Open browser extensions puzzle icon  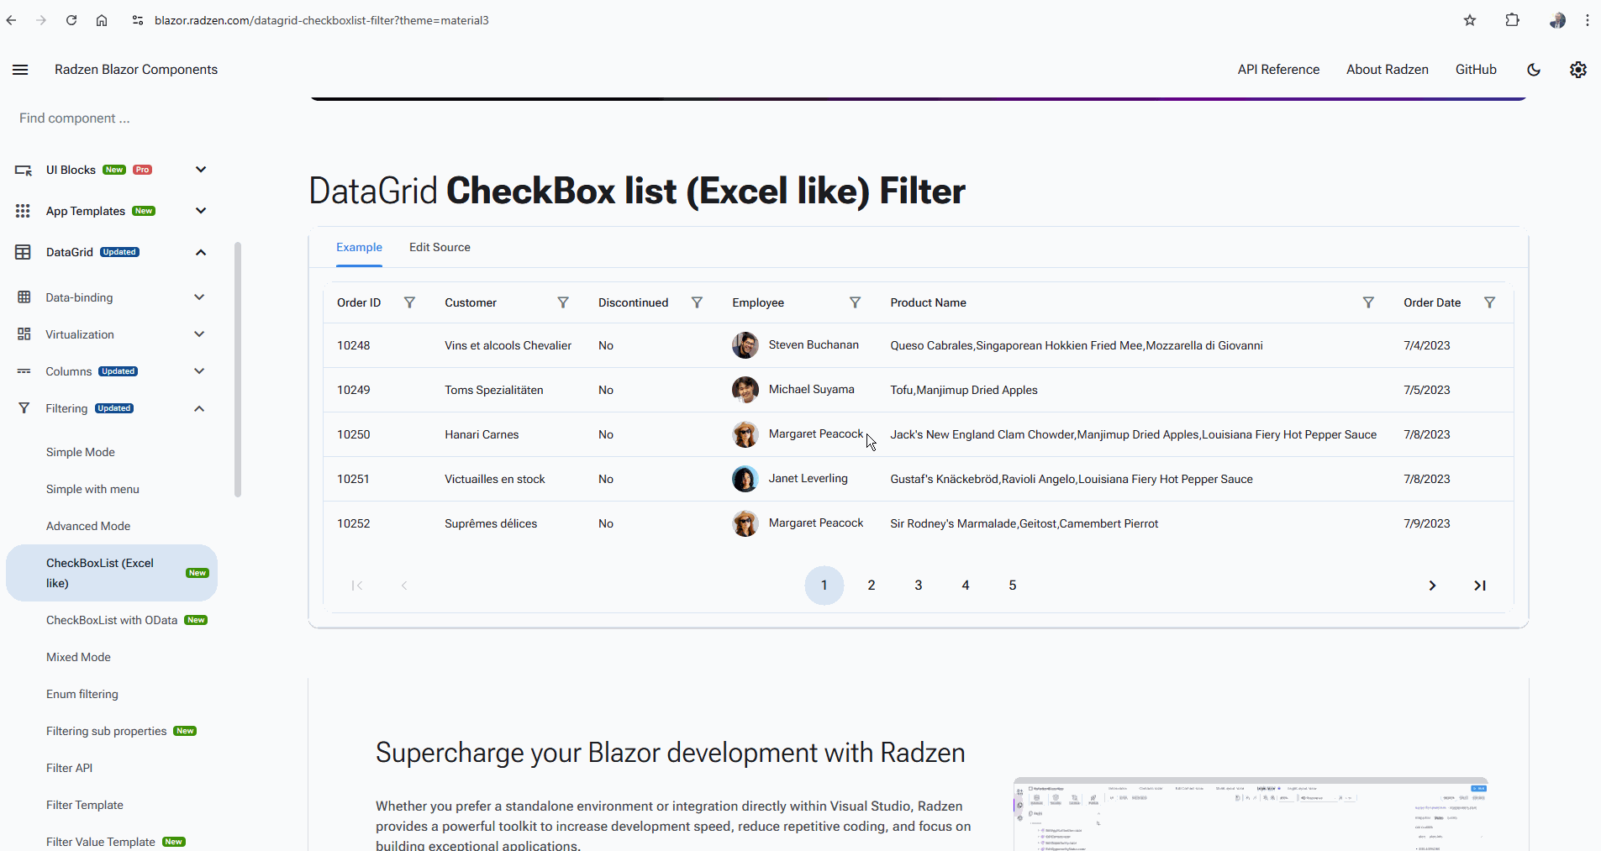pyautogui.click(x=1513, y=20)
